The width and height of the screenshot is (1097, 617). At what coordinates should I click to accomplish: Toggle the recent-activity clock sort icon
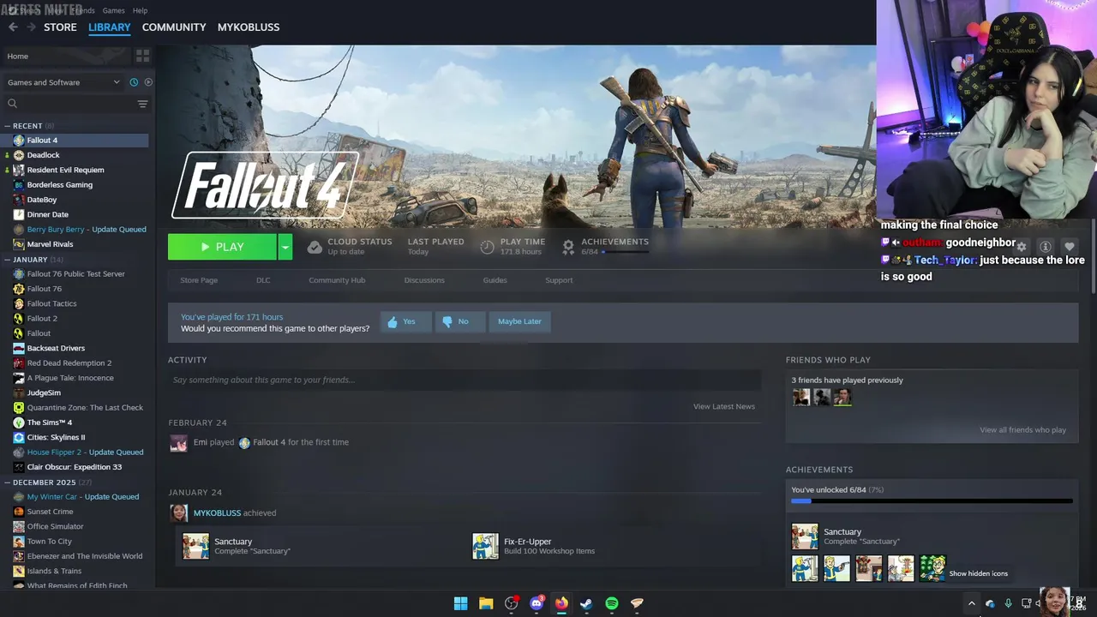tap(134, 82)
